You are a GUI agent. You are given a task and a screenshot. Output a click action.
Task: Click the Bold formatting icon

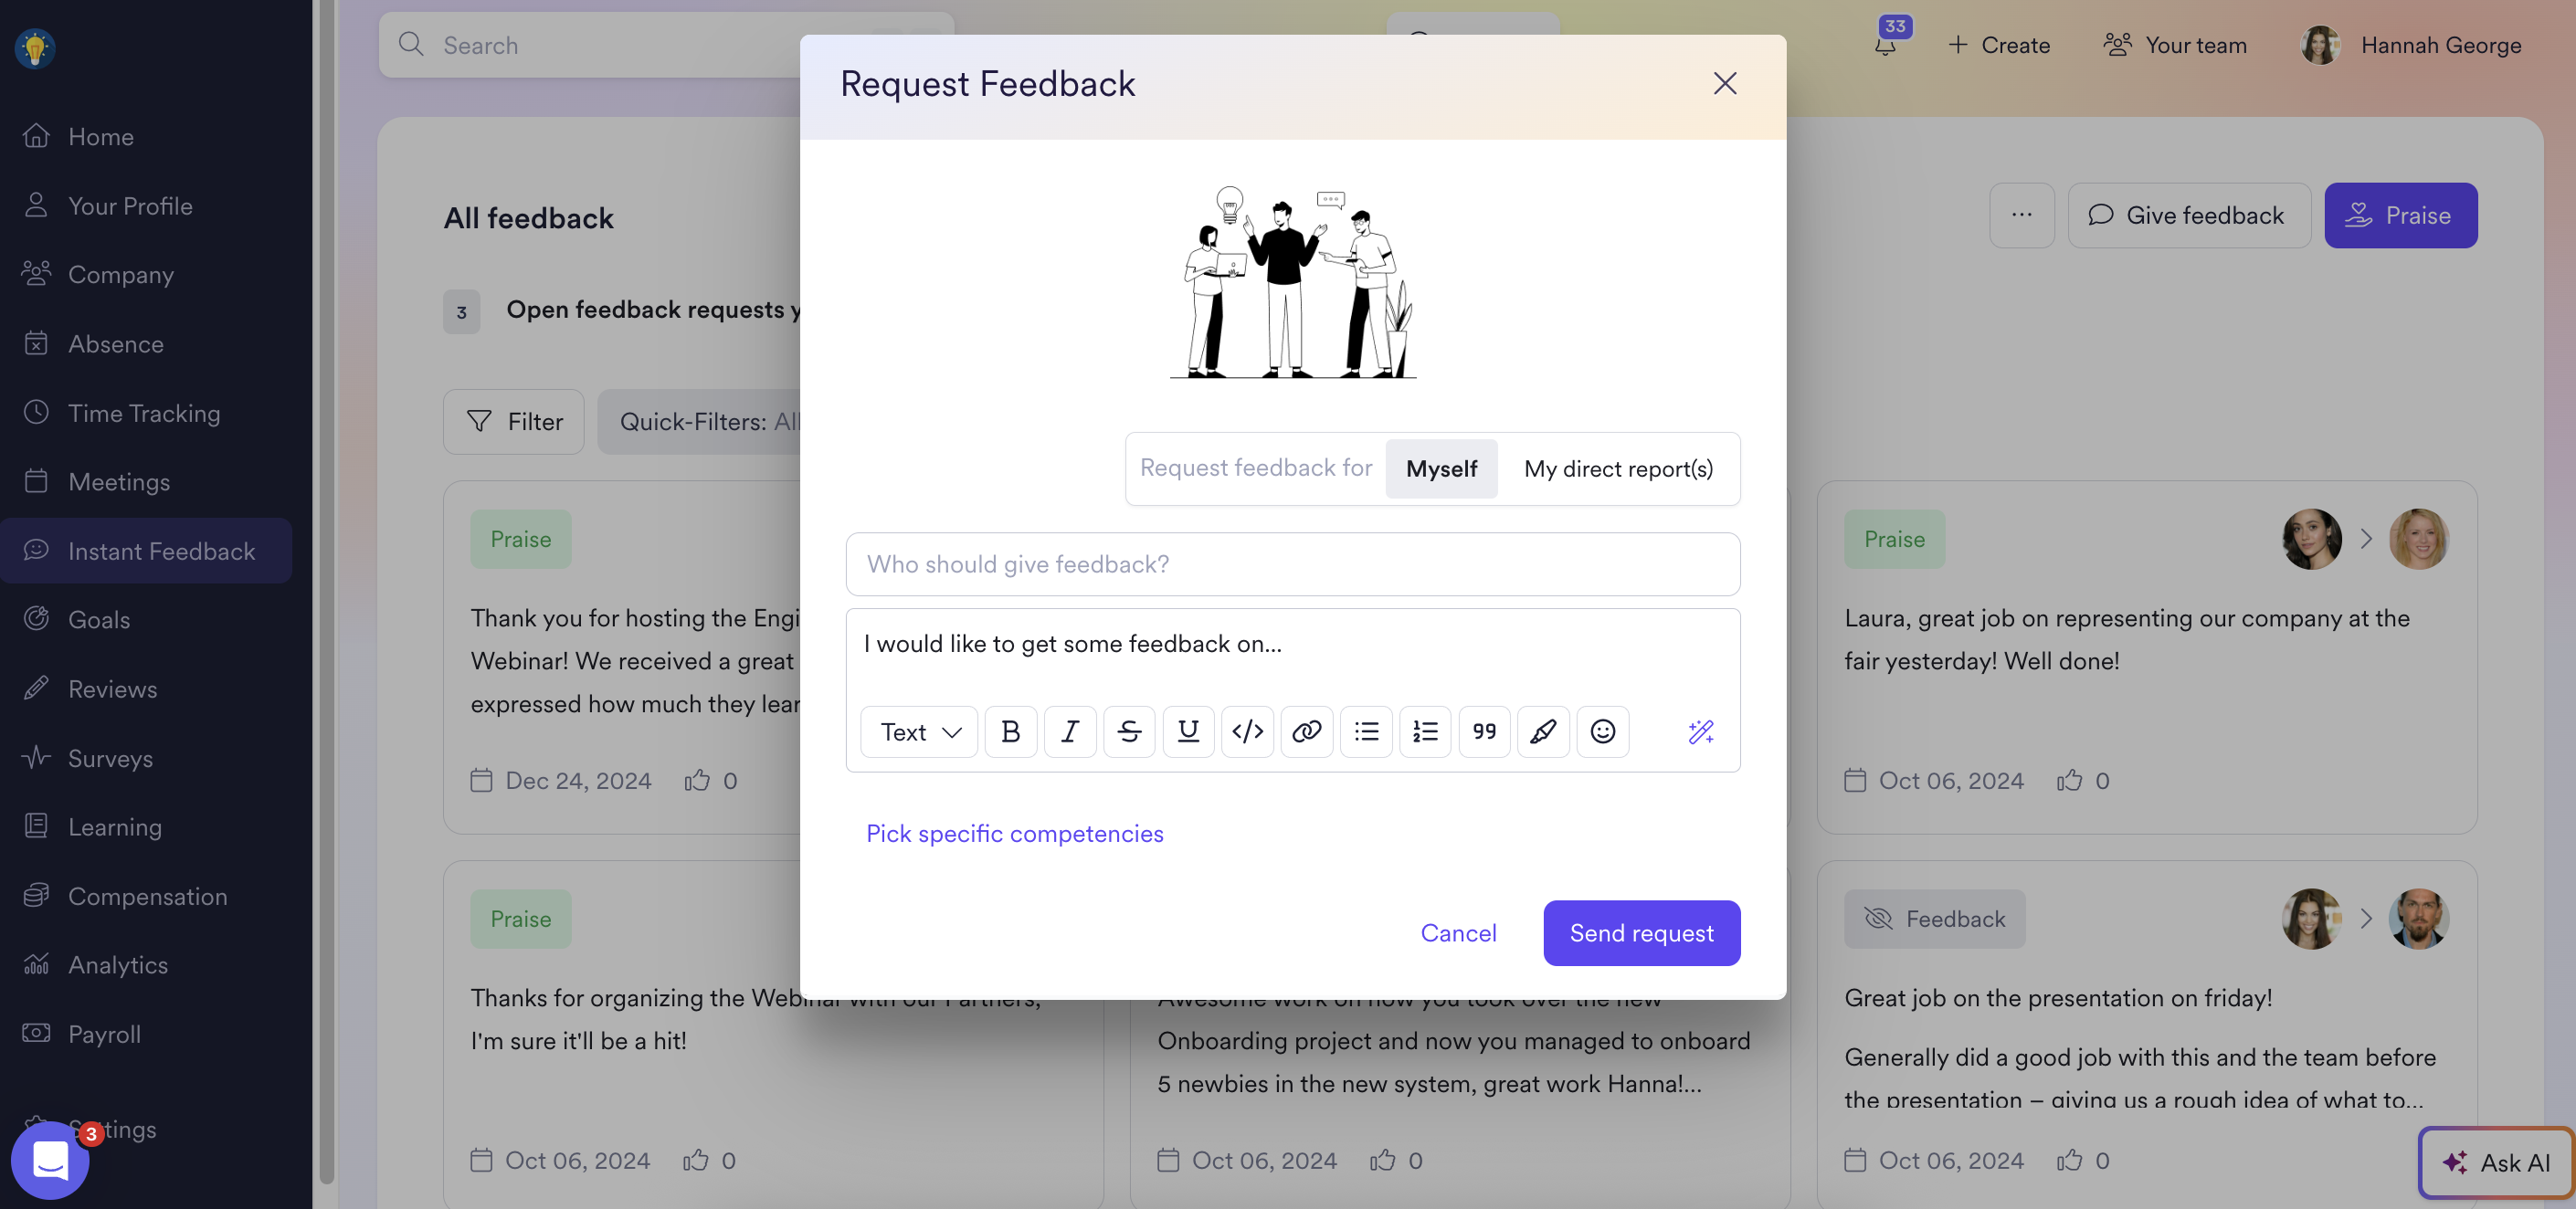pyautogui.click(x=1010, y=732)
